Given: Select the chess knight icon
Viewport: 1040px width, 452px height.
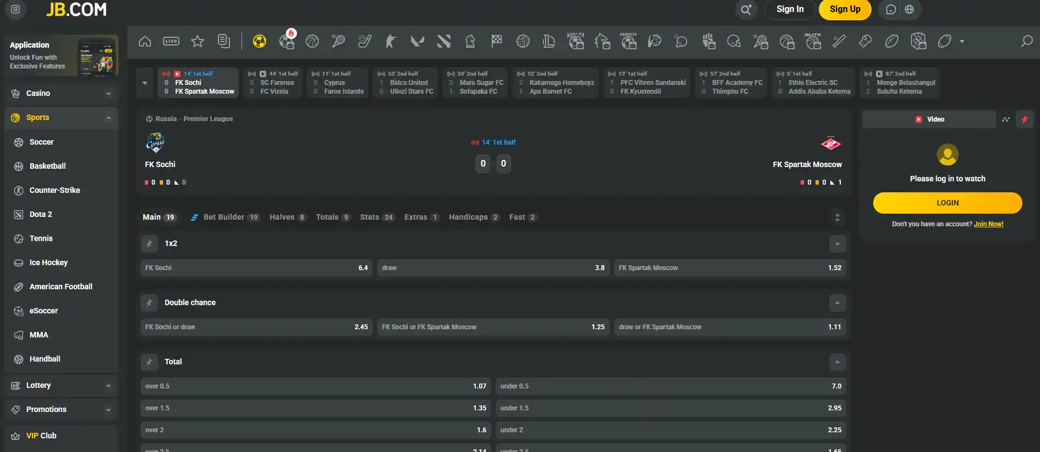Looking at the screenshot, I should 470,41.
